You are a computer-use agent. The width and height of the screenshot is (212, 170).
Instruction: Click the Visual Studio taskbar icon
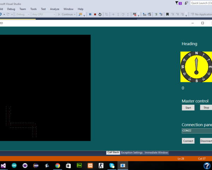click(x=4, y=165)
